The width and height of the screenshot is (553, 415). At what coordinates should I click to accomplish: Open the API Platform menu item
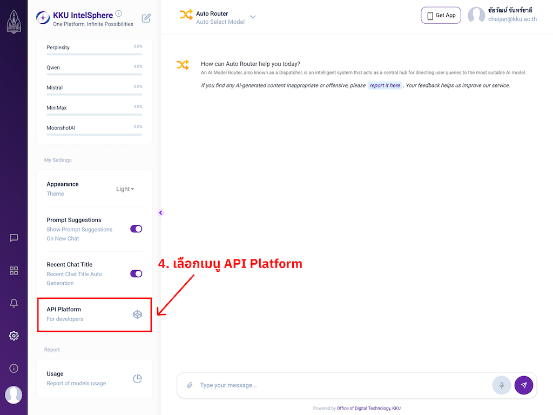(x=95, y=314)
